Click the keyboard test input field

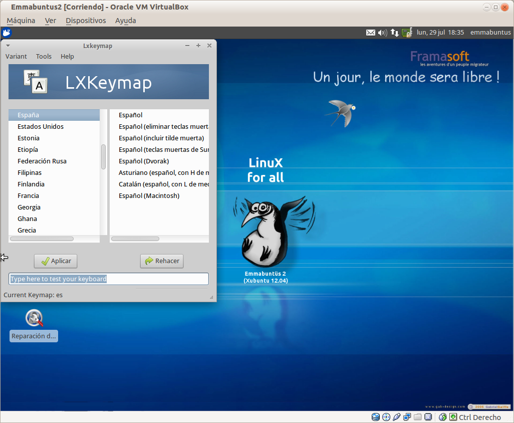[109, 279]
